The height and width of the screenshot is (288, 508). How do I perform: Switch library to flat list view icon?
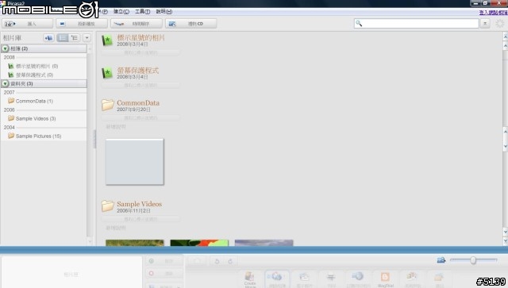(63, 38)
